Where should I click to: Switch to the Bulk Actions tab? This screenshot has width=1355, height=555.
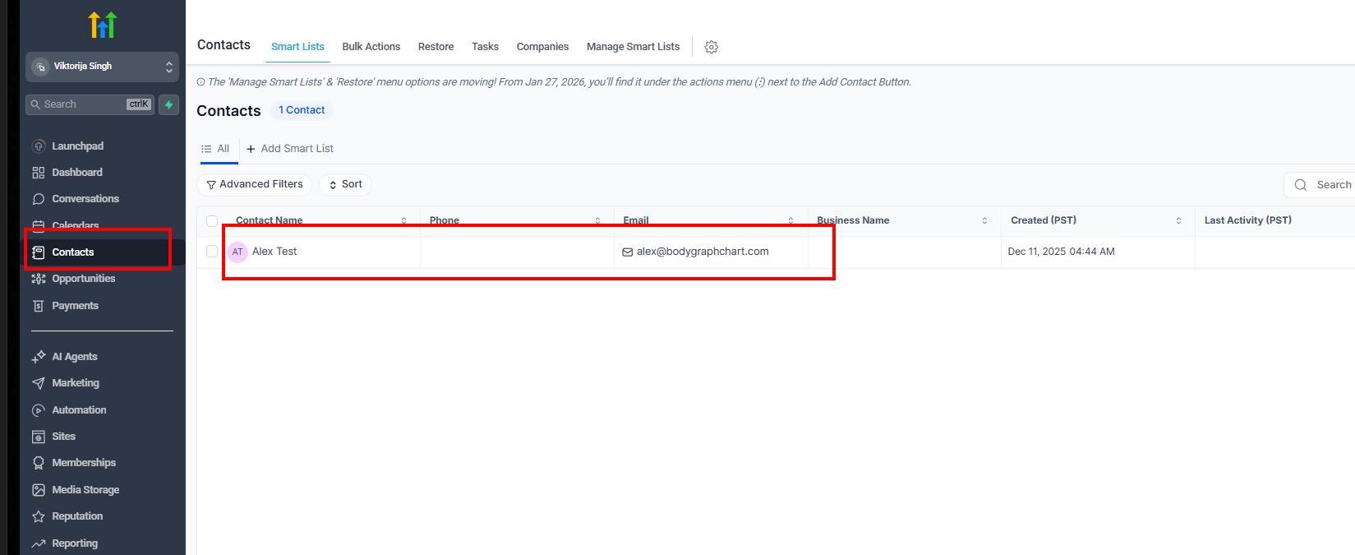tap(371, 47)
